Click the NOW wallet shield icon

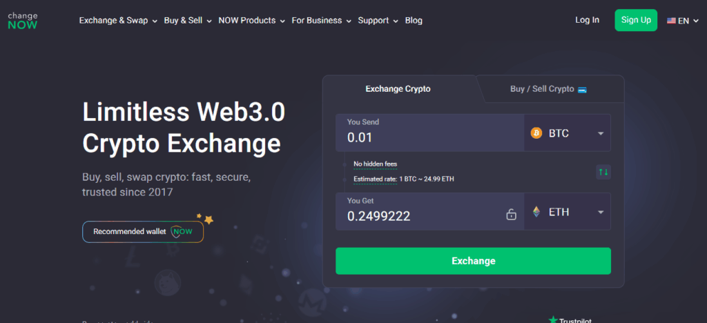point(182,232)
